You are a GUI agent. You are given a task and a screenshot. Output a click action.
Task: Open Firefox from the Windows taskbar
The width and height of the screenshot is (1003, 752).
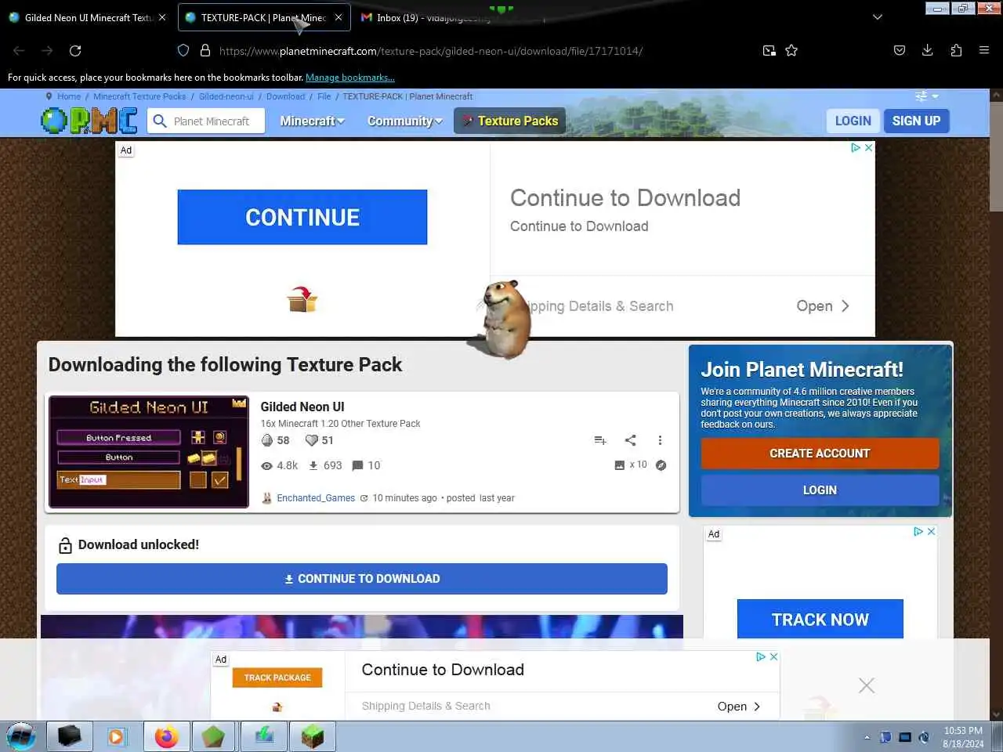(x=166, y=737)
